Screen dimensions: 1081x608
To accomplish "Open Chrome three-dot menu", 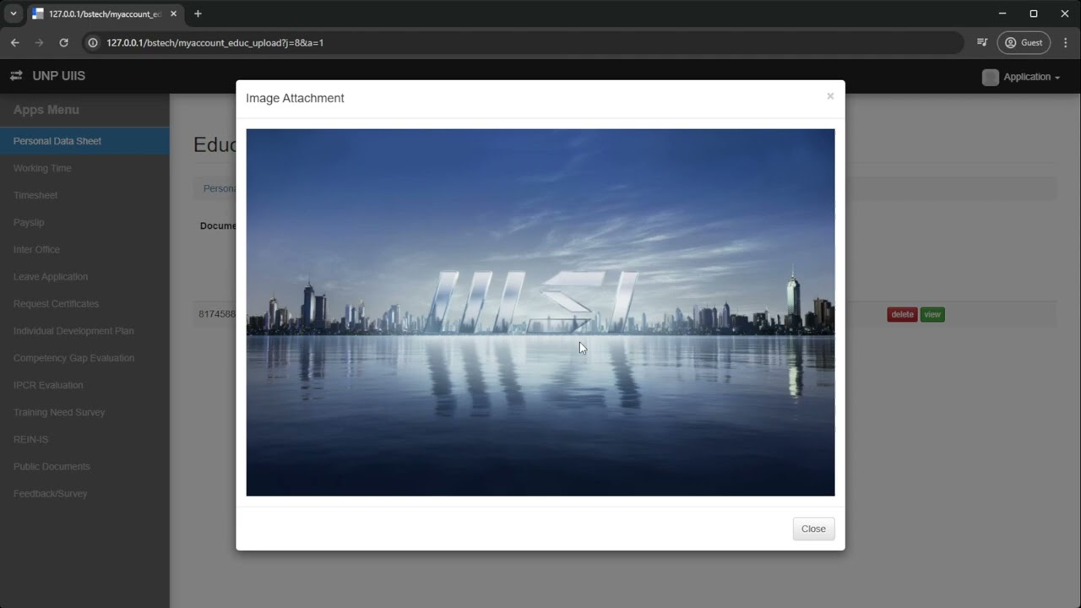I will (x=1065, y=42).
